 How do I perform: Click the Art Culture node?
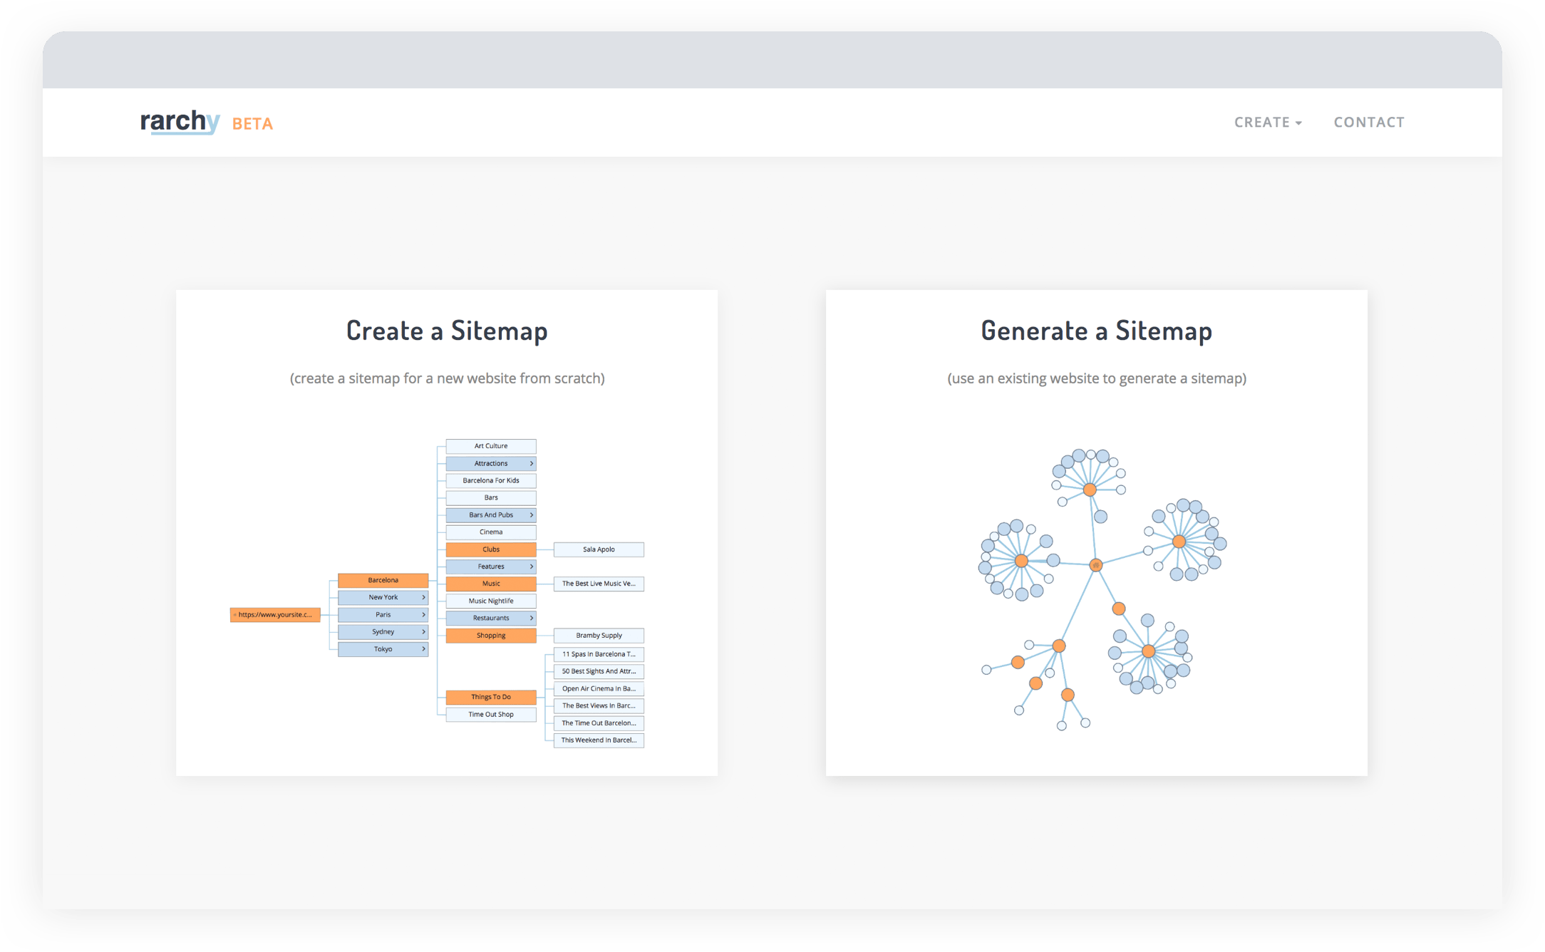491,446
